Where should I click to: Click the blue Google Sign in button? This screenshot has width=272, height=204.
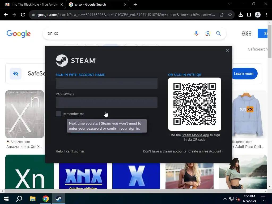(262, 33)
